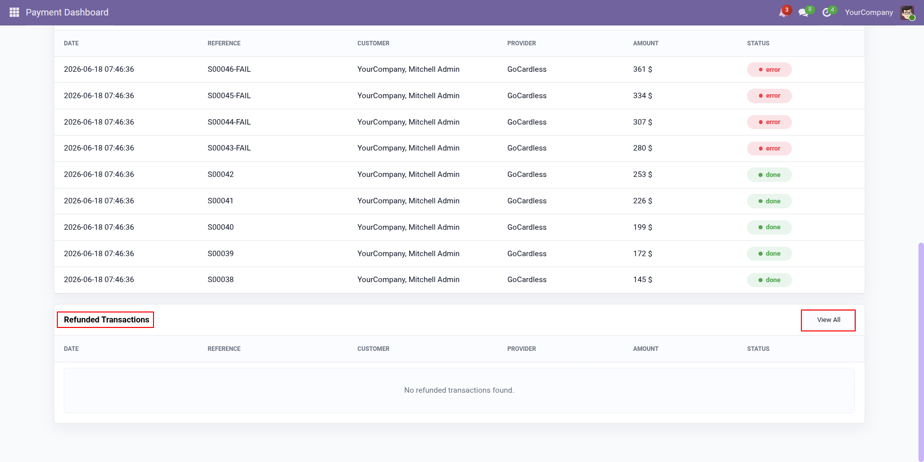The height and width of the screenshot is (462, 924).
Task: Select the S00040 transaction row
Action: 459,227
